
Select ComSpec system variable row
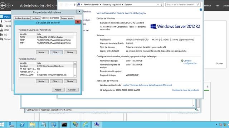pyautogui.click(x=46, y=66)
